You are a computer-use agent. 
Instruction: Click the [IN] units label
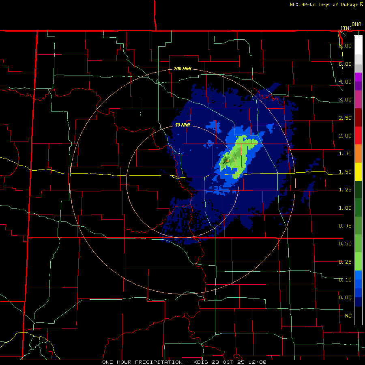(x=346, y=28)
